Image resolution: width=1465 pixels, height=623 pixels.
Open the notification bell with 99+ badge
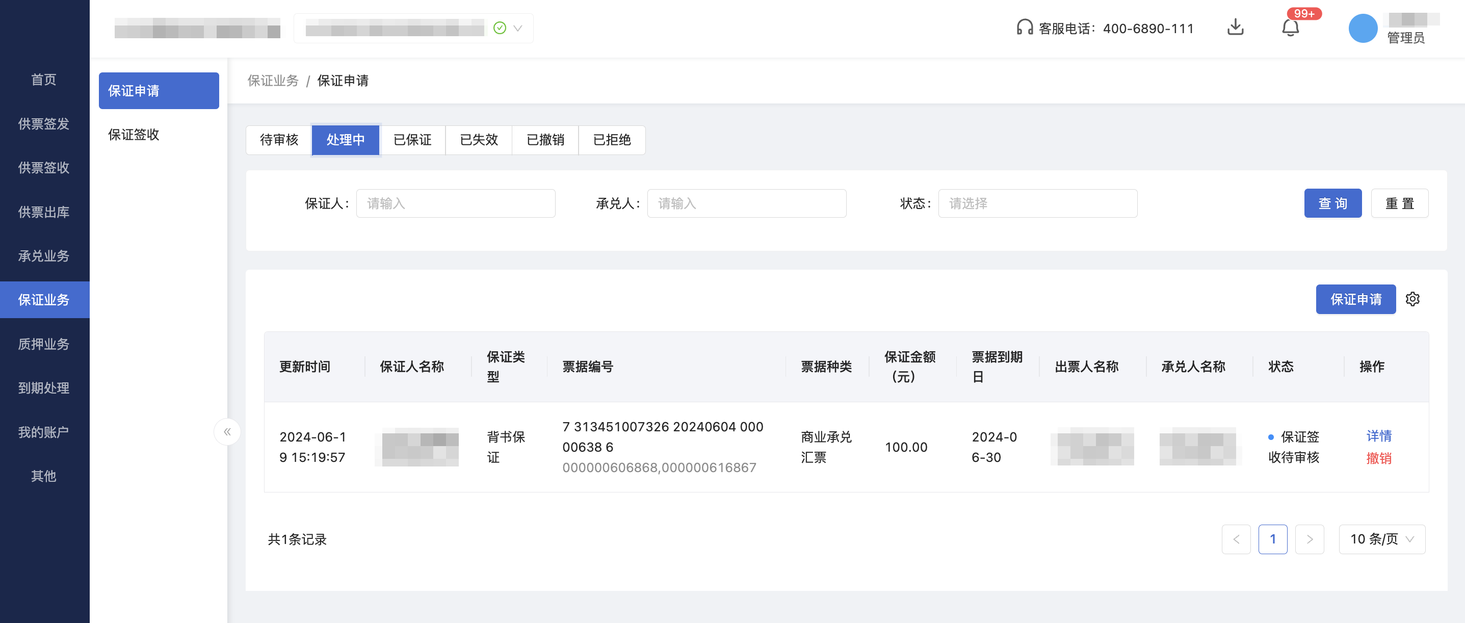(1291, 28)
